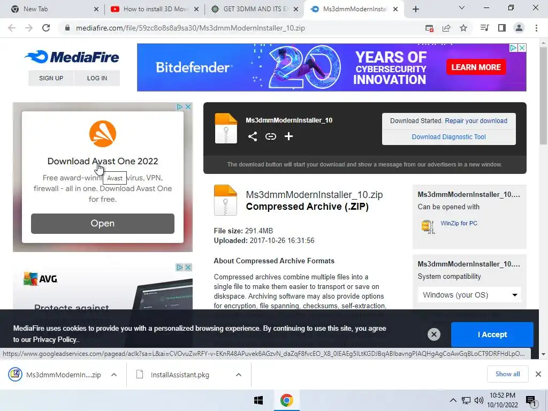Open a new browser tab
This screenshot has width=548, height=411.
coord(415,9)
